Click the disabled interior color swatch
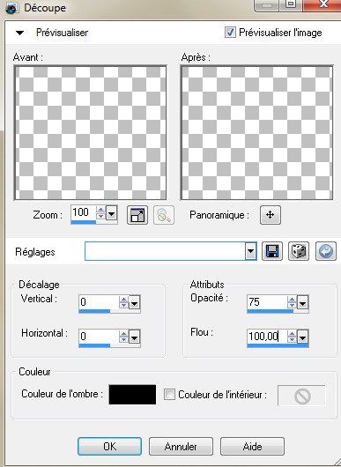 pyautogui.click(x=301, y=395)
